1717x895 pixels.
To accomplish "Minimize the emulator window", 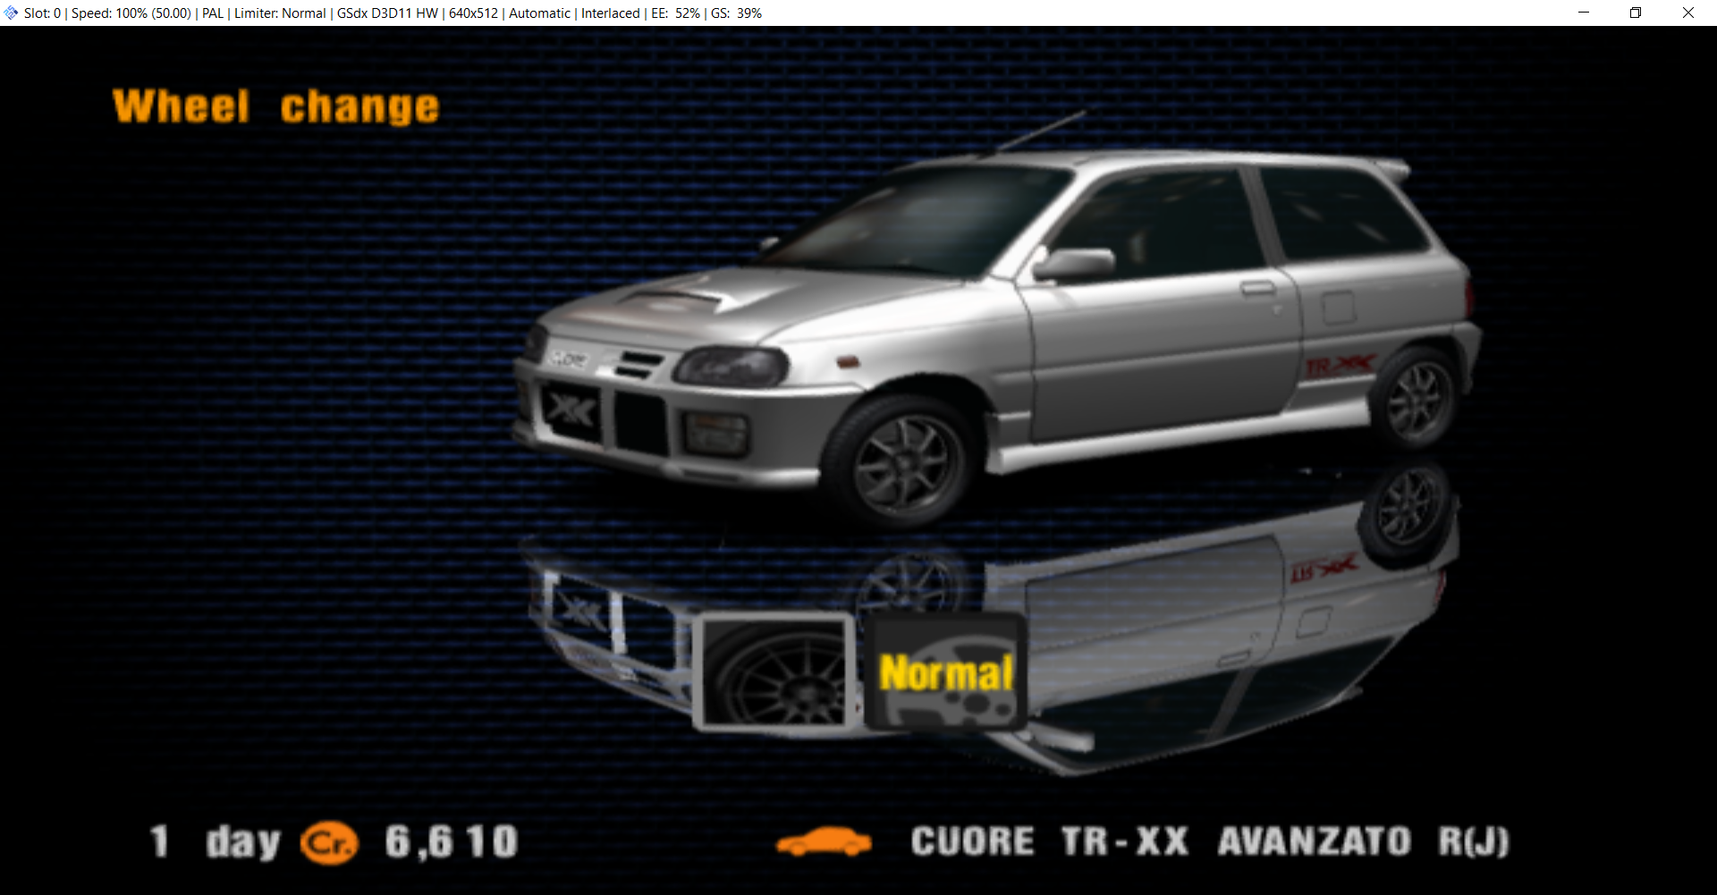I will pos(1584,13).
